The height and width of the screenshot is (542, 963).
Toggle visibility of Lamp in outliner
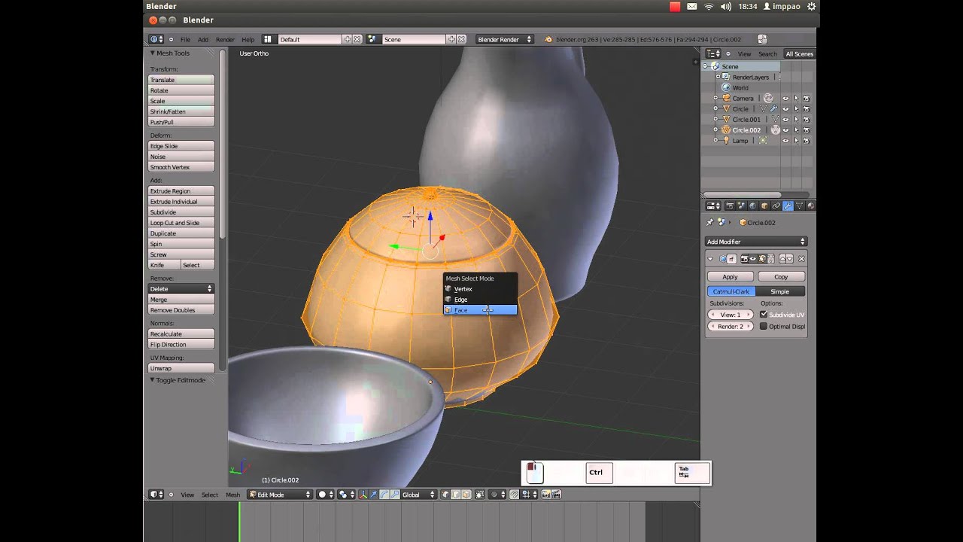(785, 140)
